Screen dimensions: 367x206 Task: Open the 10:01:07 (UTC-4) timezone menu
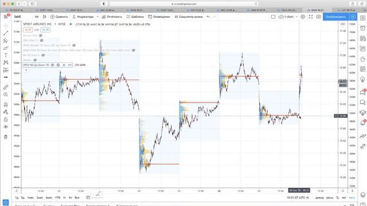pyautogui.click(x=298, y=197)
